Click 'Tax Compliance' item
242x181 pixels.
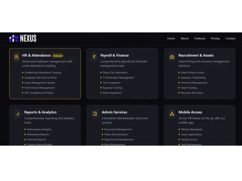(x=112, y=83)
